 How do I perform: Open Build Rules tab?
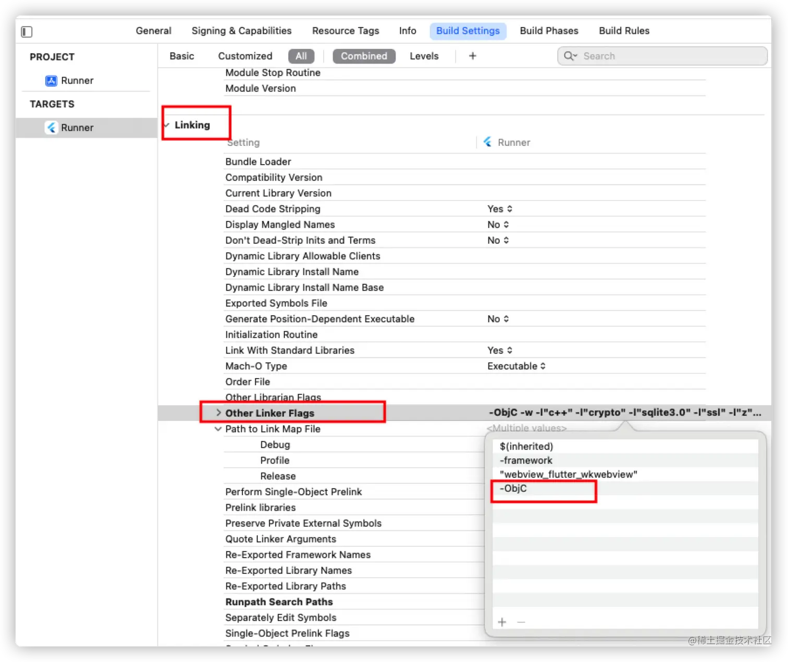[624, 31]
